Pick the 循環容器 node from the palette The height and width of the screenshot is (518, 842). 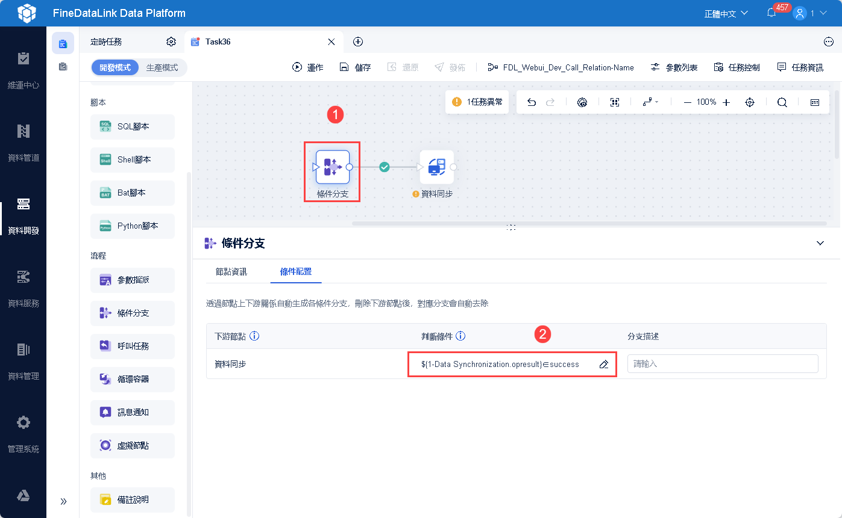[x=133, y=380]
